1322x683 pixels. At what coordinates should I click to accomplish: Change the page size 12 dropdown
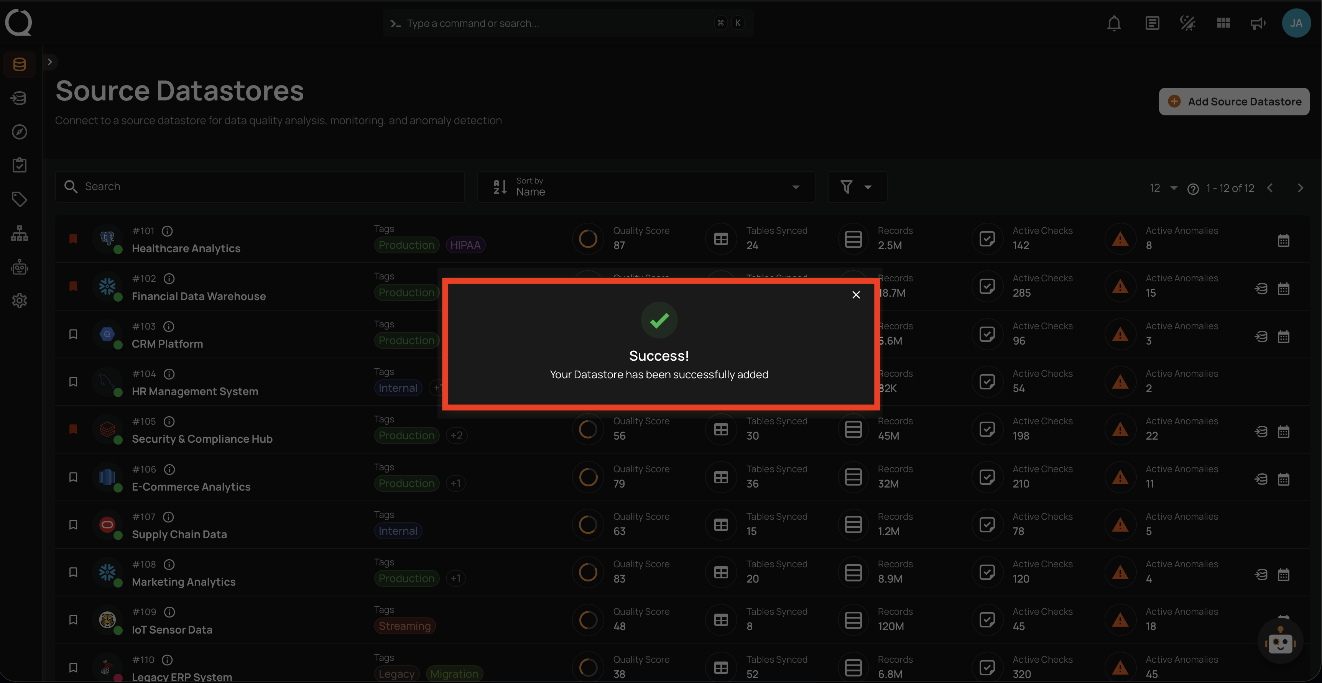[1163, 188]
